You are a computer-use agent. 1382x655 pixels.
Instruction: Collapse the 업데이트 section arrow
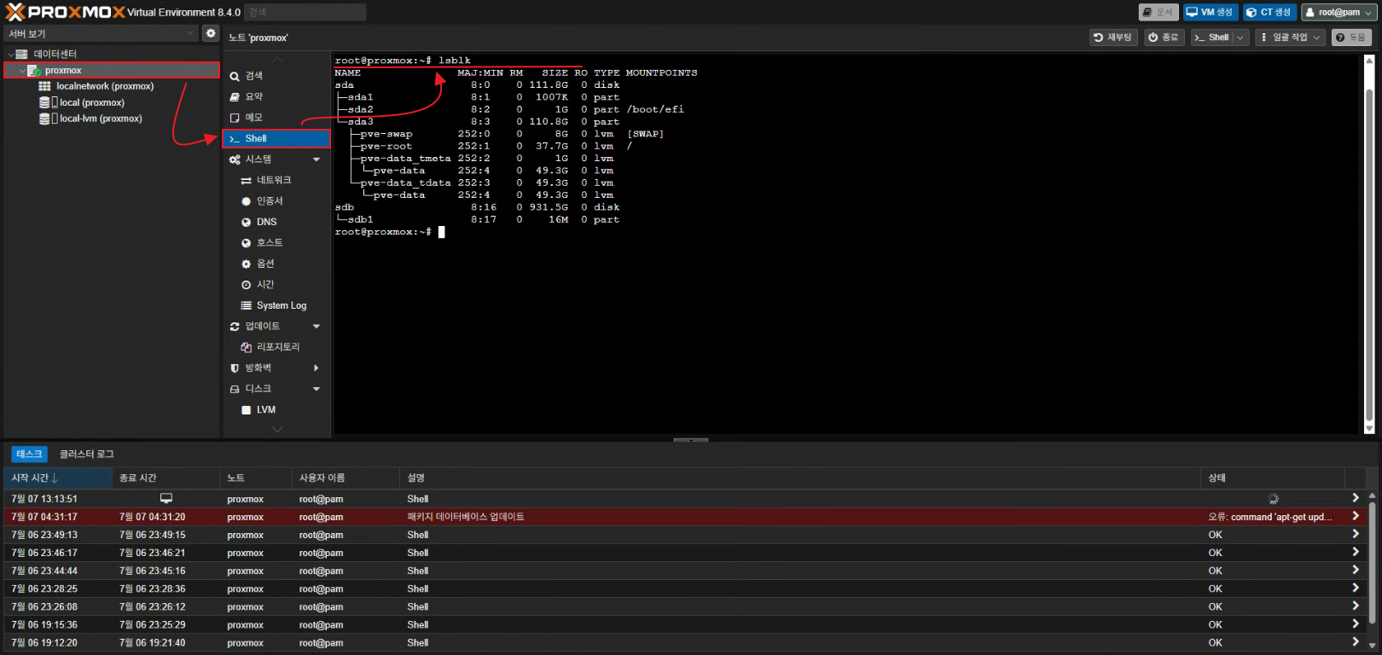pos(316,327)
